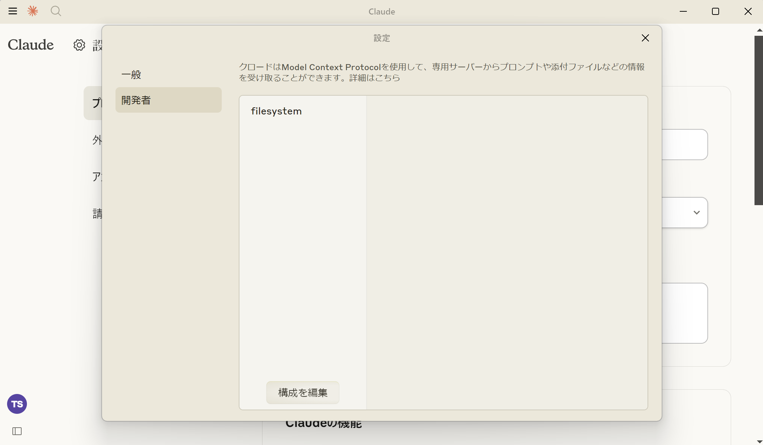763x445 pixels.
Task: Expand the dropdown chevron behind dialog
Action: [x=696, y=213]
